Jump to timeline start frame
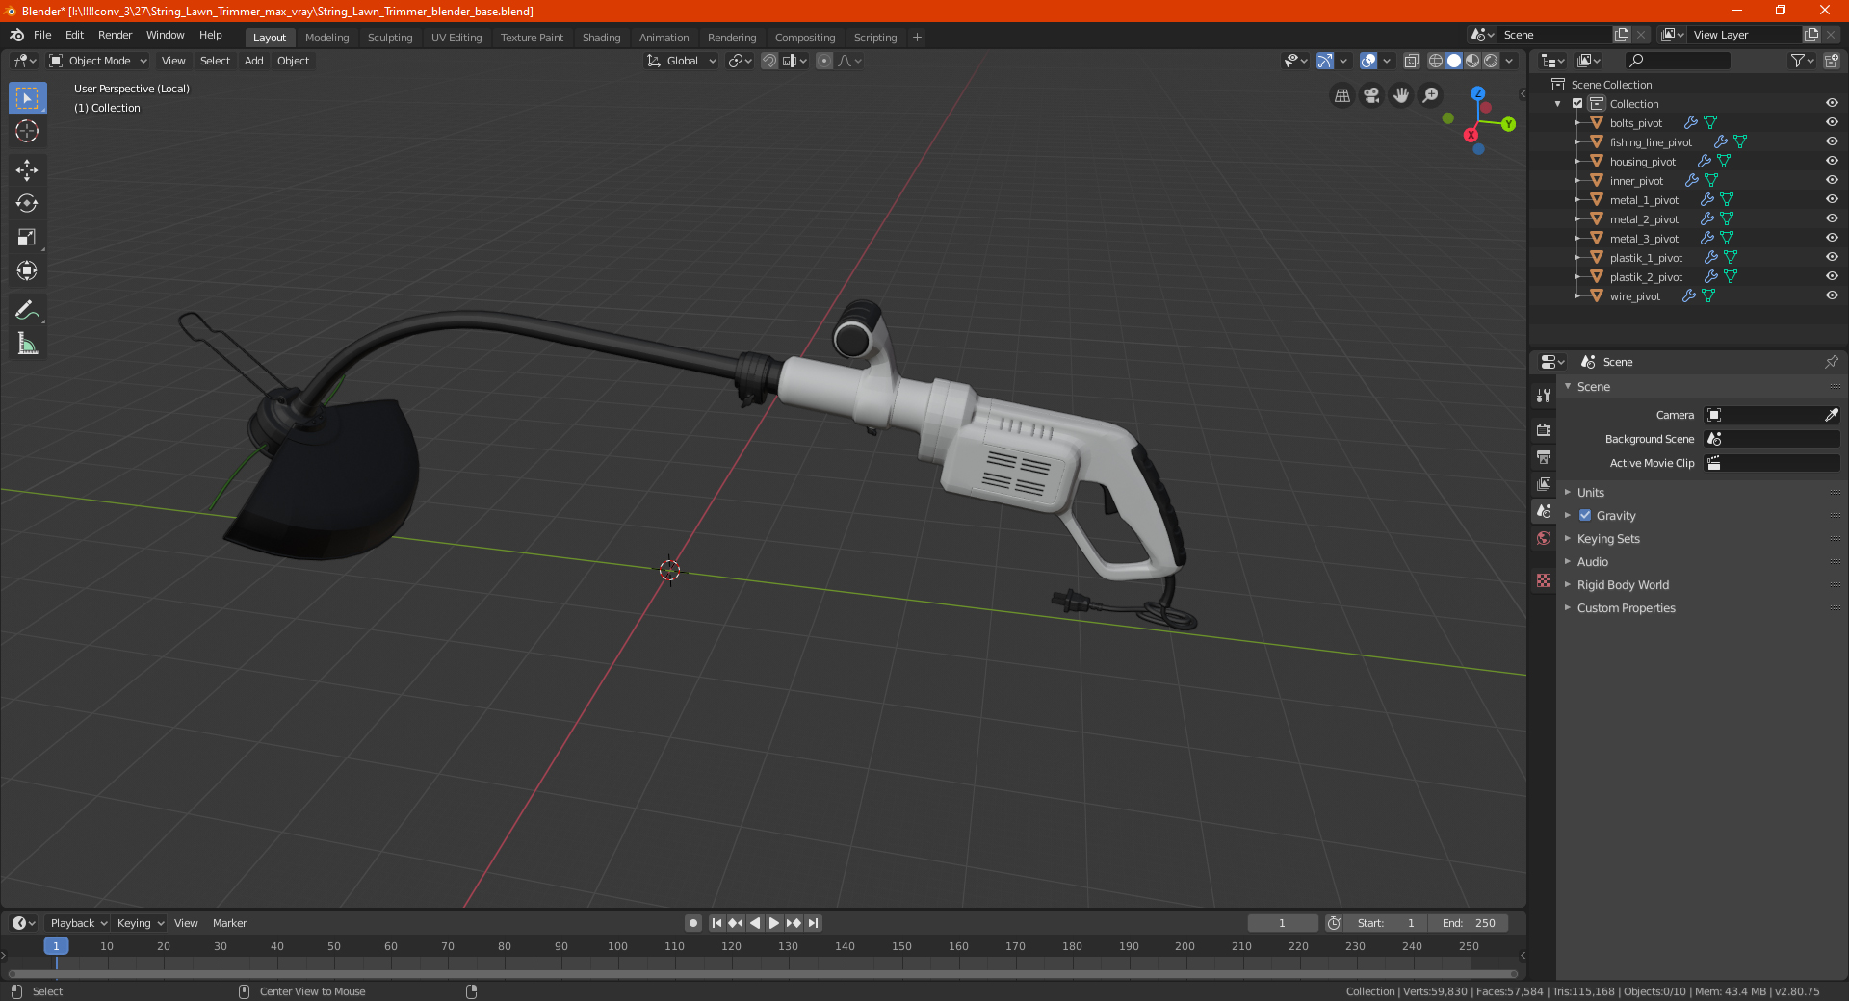The height and width of the screenshot is (1001, 1849). [716, 923]
